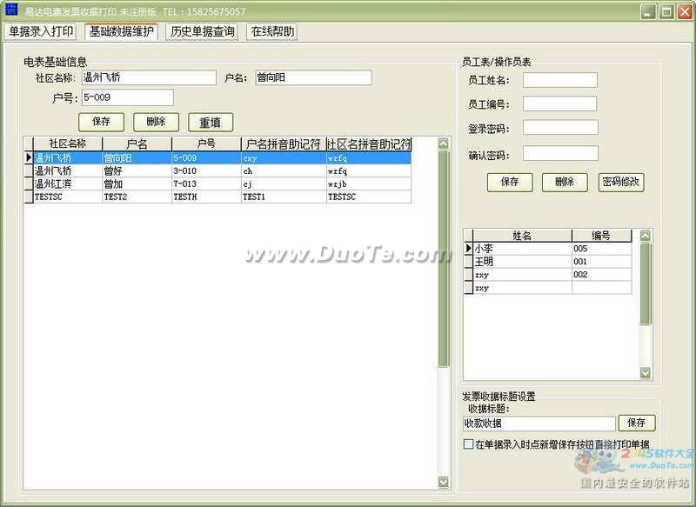Image resolution: width=696 pixels, height=507 pixels.
Task: Select cell 曾好 in the meter table
Action: point(137,170)
